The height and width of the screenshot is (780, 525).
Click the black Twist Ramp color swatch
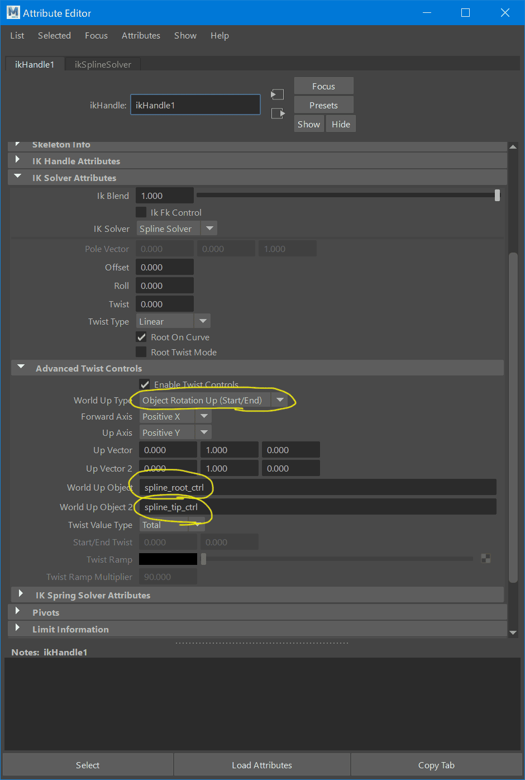(x=168, y=559)
